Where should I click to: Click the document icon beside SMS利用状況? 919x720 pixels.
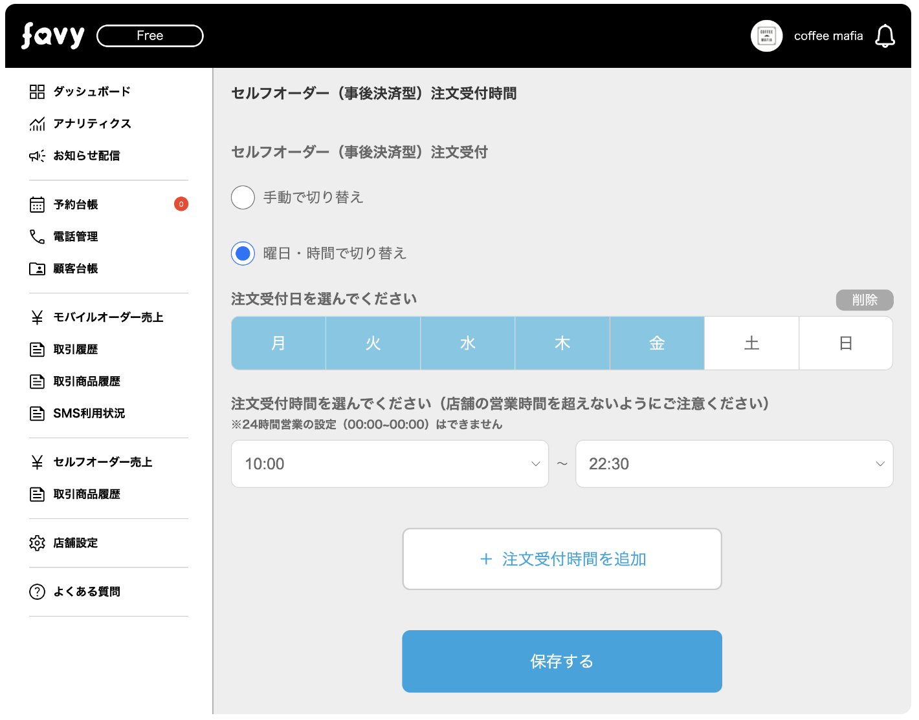point(37,414)
